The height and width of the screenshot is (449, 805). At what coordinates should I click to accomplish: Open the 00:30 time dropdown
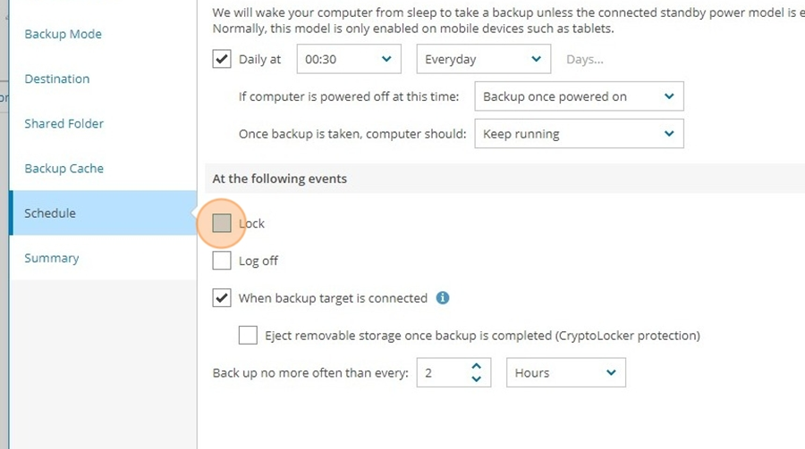click(x=349, y=59)
